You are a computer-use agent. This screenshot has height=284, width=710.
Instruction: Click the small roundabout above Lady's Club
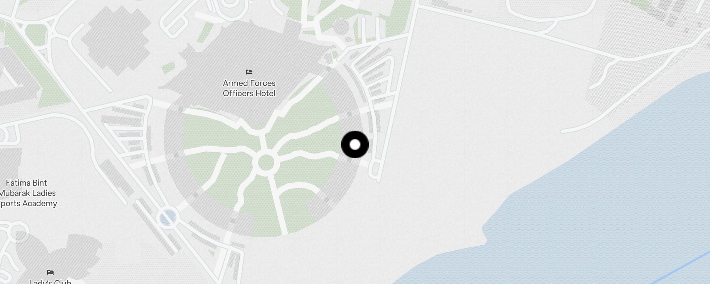point(17,232)
